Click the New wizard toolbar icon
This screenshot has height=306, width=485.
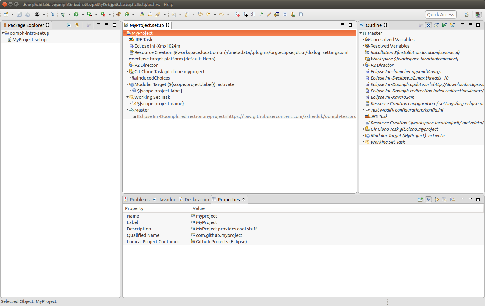[6, 14]
